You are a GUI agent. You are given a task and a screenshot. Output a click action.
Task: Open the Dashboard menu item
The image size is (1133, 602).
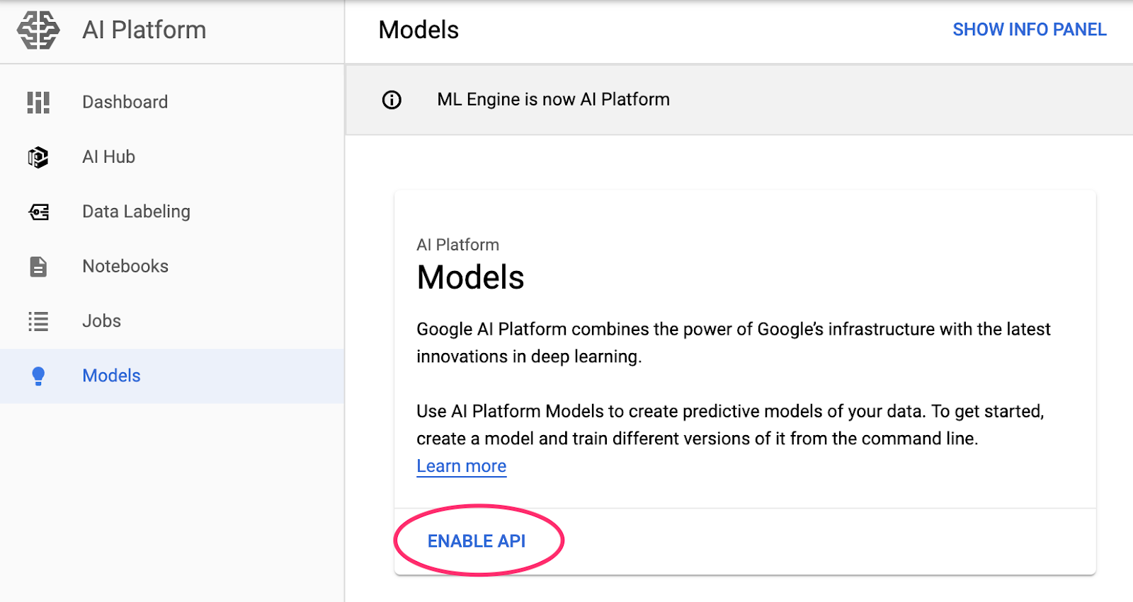[x=125, y=102]
